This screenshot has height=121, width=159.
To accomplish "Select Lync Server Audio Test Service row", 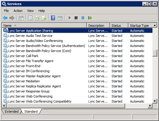I will click(x=77, y=36).
